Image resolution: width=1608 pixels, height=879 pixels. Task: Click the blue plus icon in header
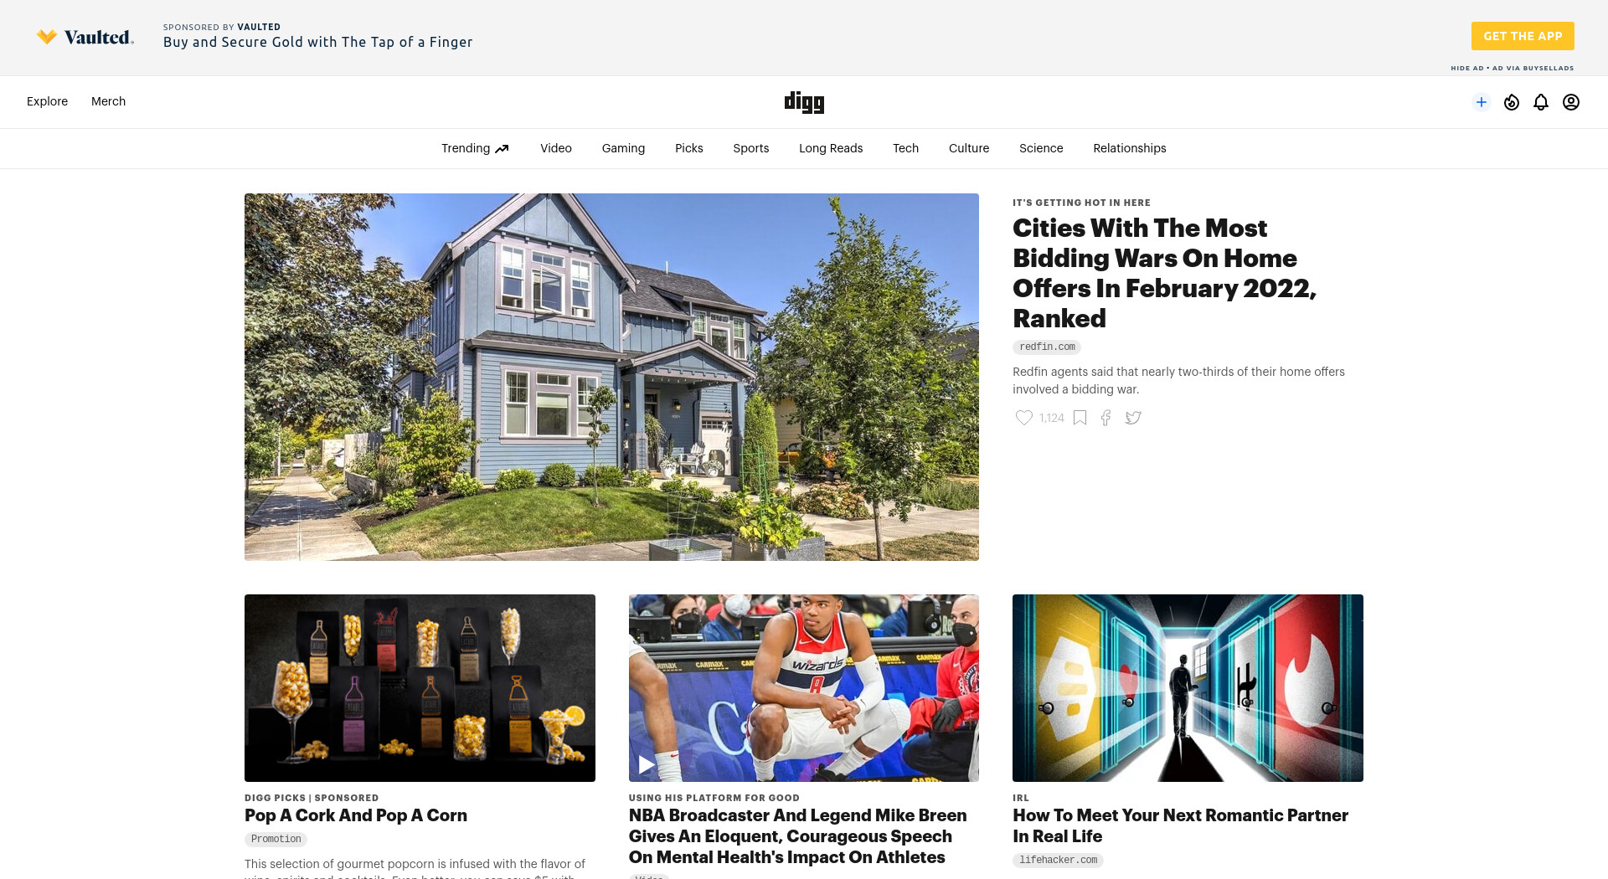(x=1481, y=102)
